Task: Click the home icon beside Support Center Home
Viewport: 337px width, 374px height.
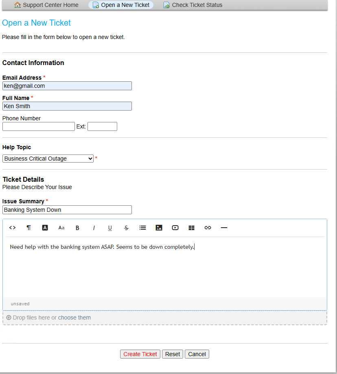Action: pos(18,5)
